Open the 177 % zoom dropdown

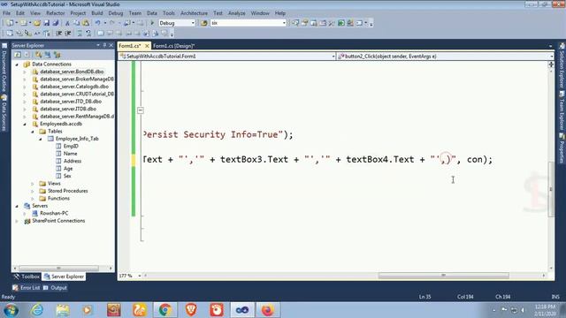pyautogui.click(x=140, y=276)
